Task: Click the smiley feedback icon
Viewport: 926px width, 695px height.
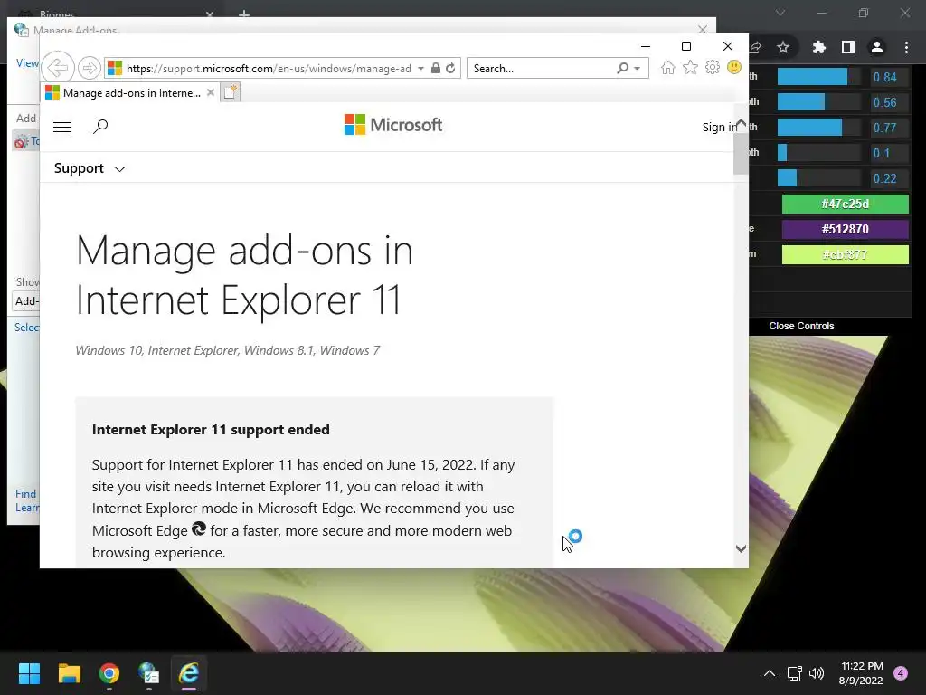Action: (x=734, y=67)
